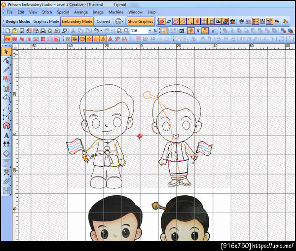Toggle needle points display
Image resolution: width=296 pixels, height=251 pixels.
coord(190,21)
